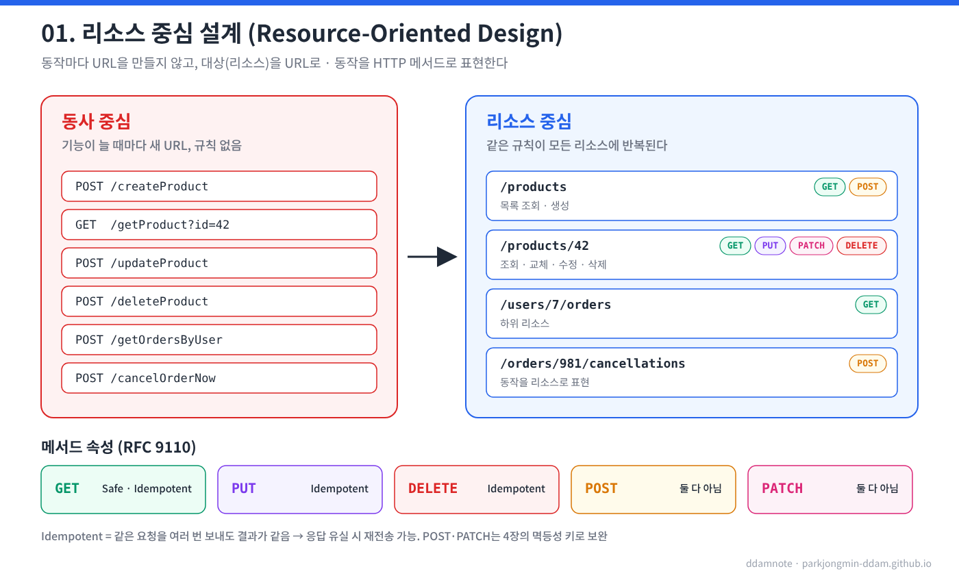
Task: Select the 'POST /cancelOrderNow' entry
Action: pyautogui.click(x=219, y=378)
